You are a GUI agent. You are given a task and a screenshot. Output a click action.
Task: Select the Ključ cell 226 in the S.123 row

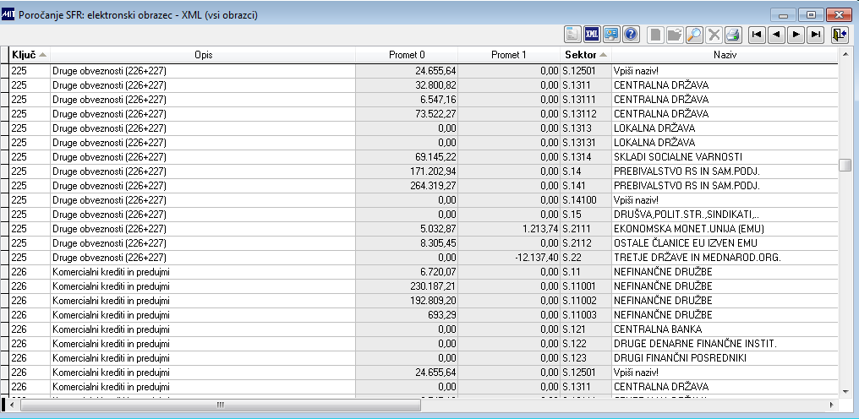click(x=30, y=357)
